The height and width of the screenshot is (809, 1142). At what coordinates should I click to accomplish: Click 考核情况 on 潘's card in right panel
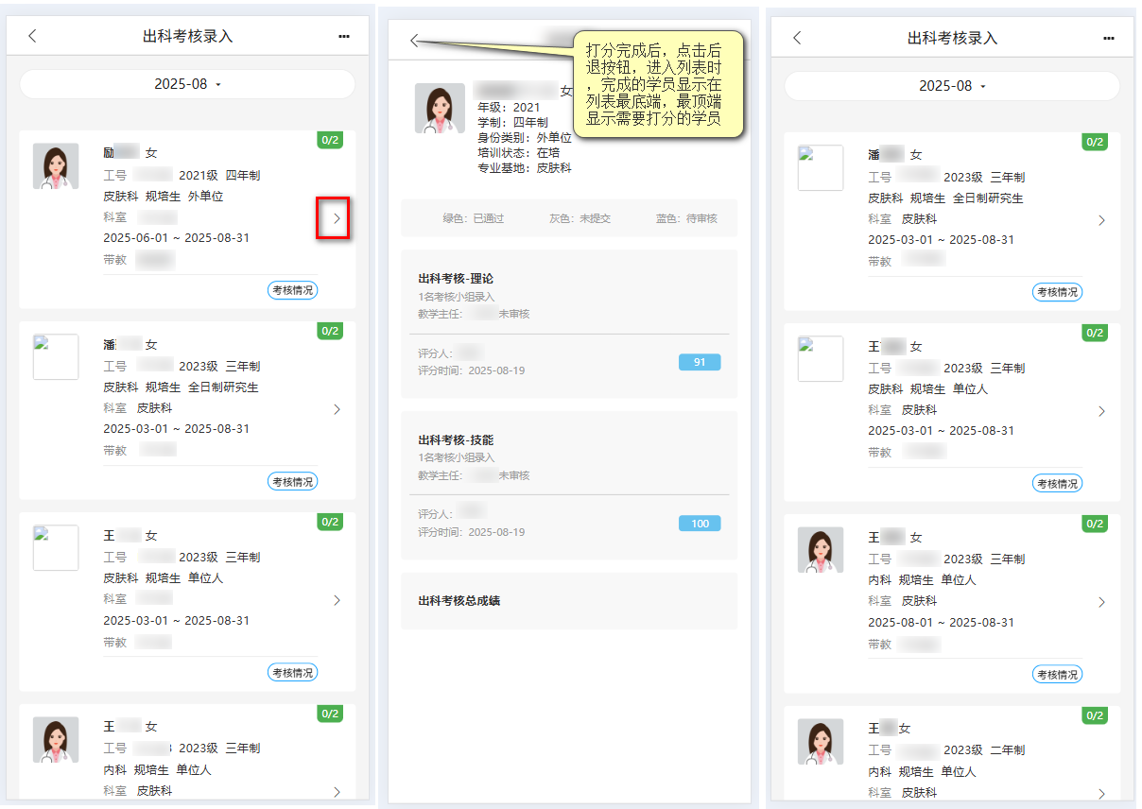tap(1057, 292)
